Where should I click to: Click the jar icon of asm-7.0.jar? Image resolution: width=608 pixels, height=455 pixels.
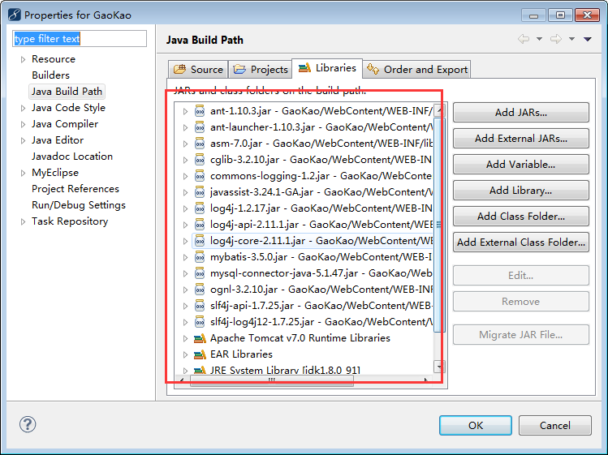[200, 144]
